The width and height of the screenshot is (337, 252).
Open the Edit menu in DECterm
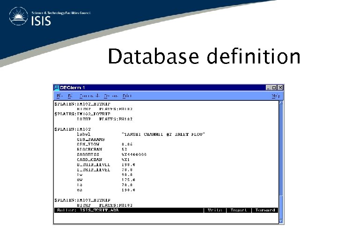click(x=70, y=96)
